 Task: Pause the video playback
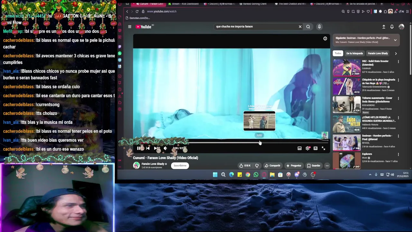point(138,148)
